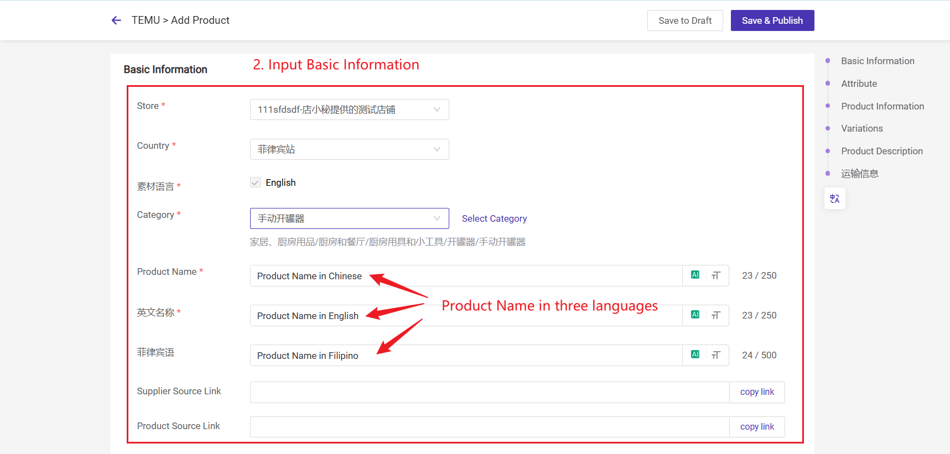Jump to Variations section in sidebar

[x=861, y=128]
